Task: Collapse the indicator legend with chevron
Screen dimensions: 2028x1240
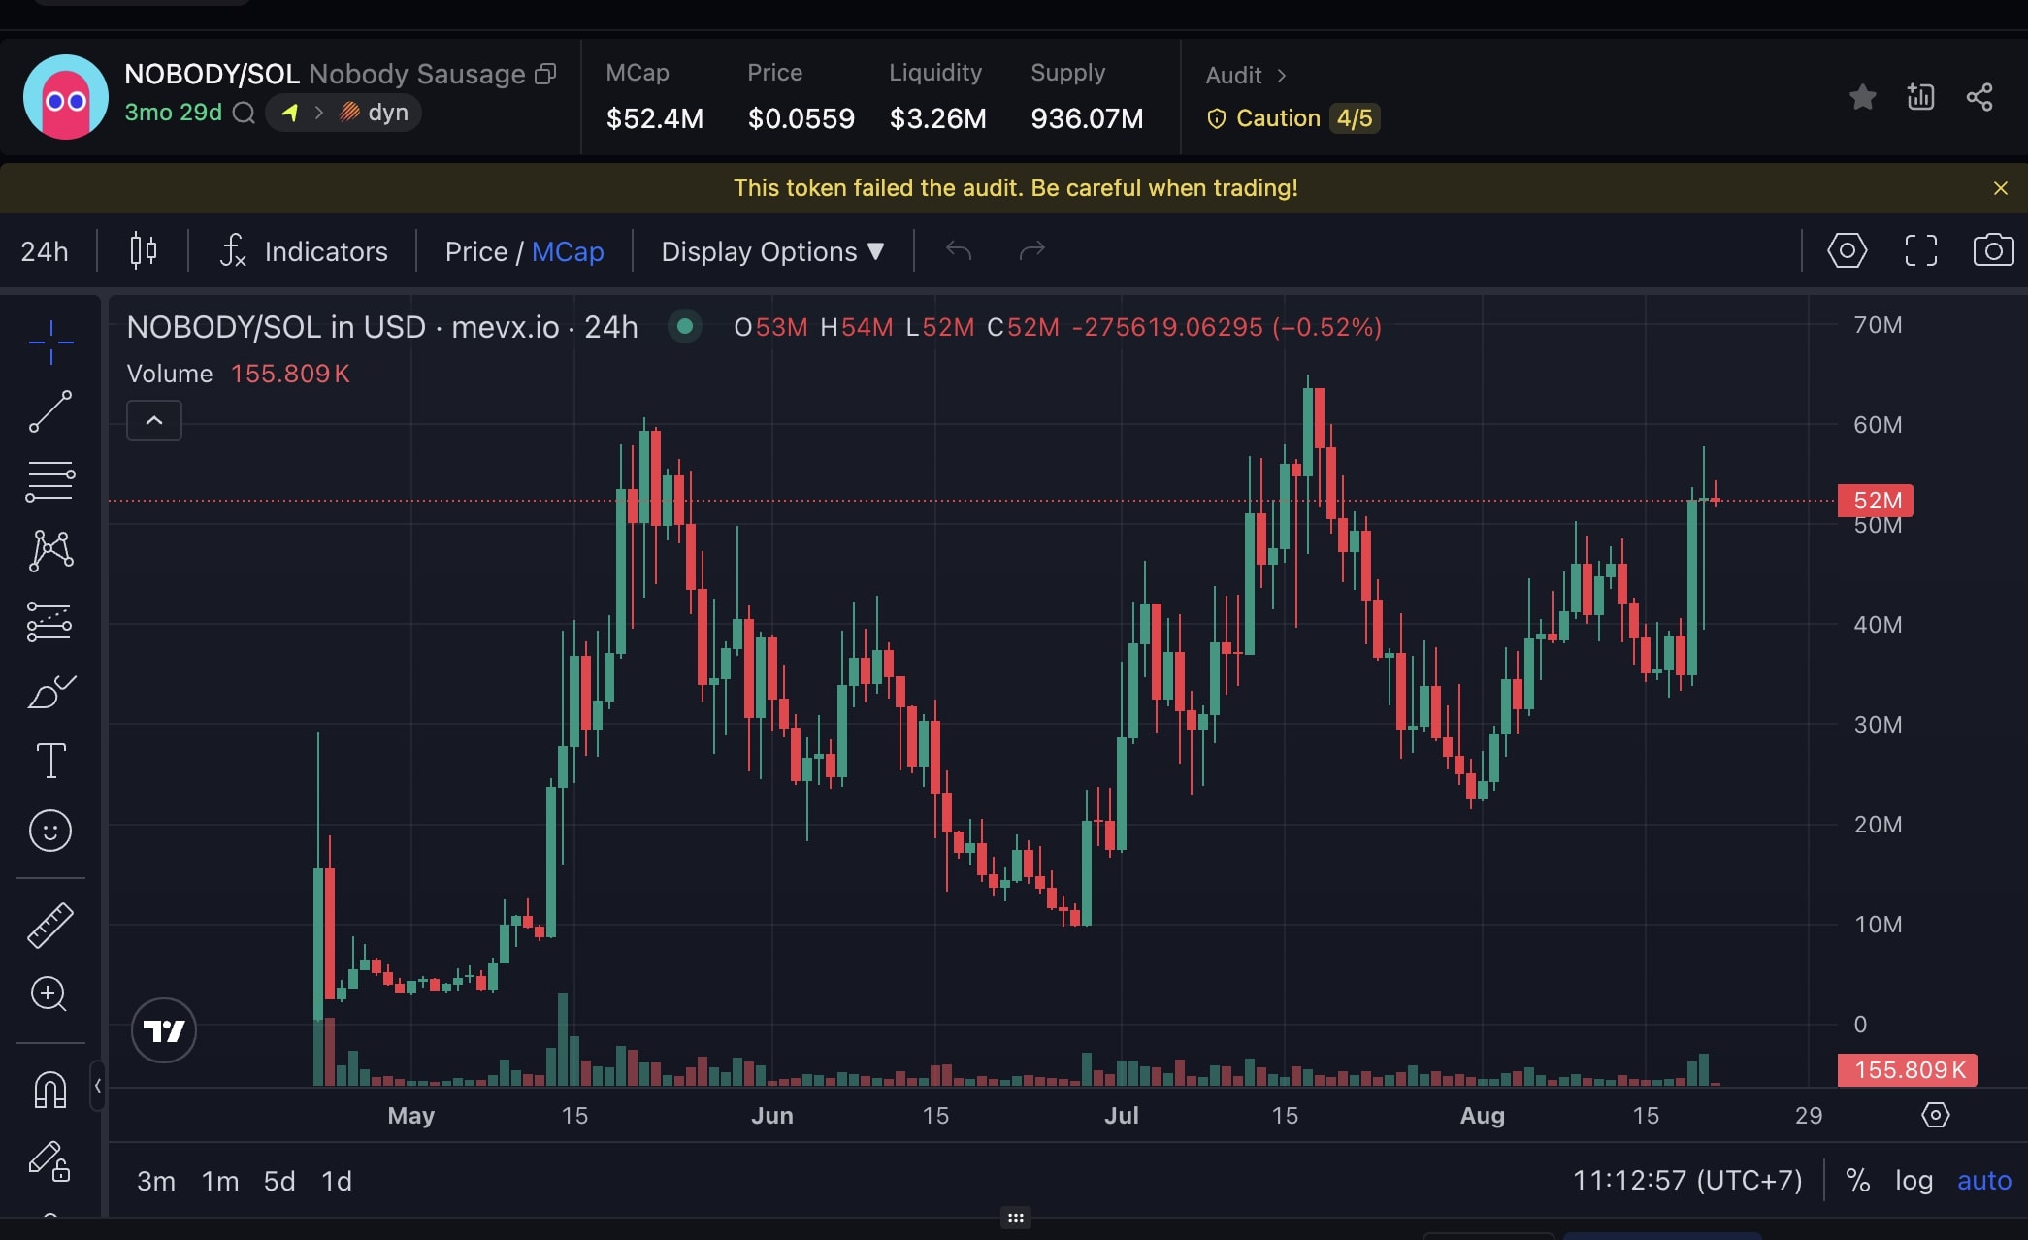Action: coord(154,420)
